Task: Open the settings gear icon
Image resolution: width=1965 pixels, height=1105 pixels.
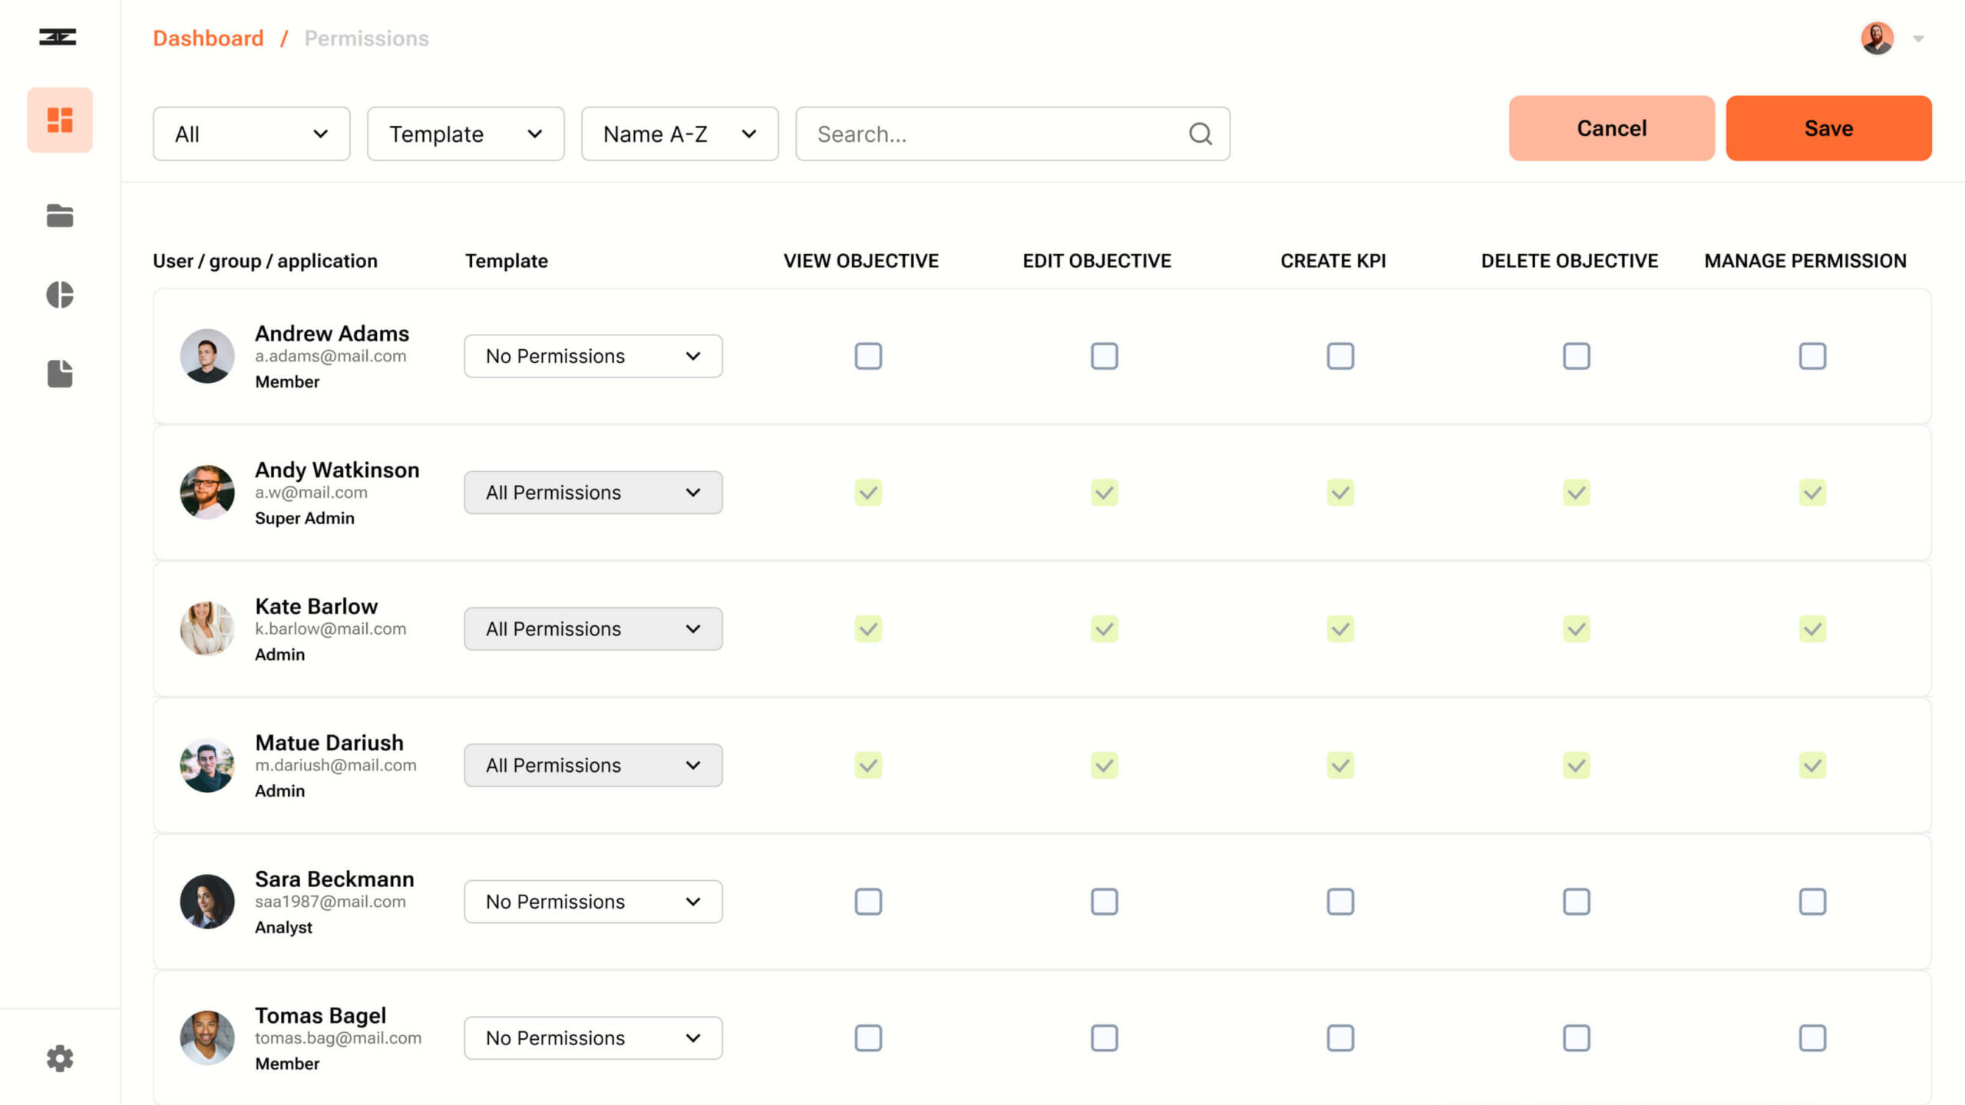Action: [x=60, y=1058]
